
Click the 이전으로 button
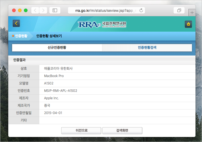point(81,130)
